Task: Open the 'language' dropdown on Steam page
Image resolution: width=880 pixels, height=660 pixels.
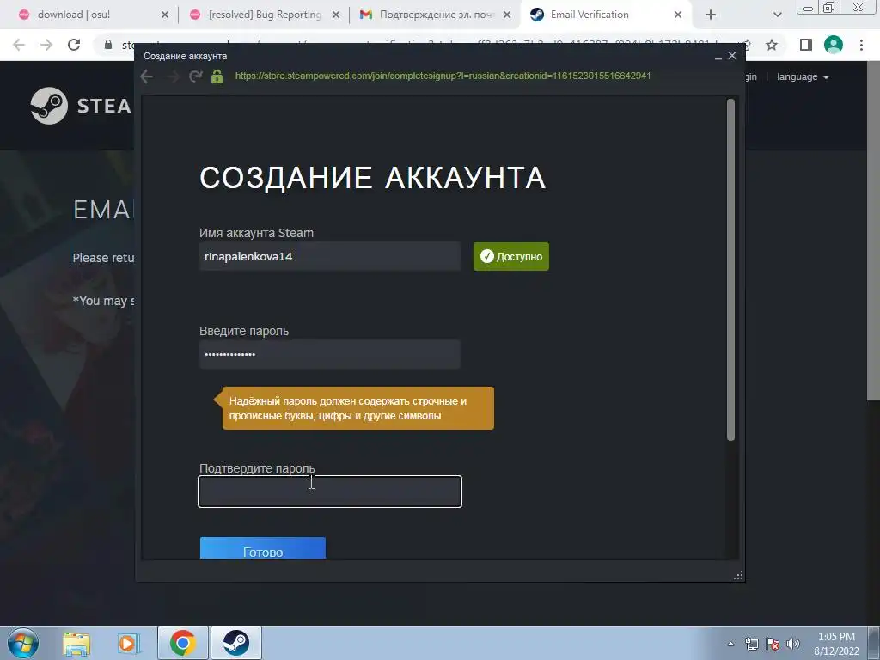Action: coord(804,76)
